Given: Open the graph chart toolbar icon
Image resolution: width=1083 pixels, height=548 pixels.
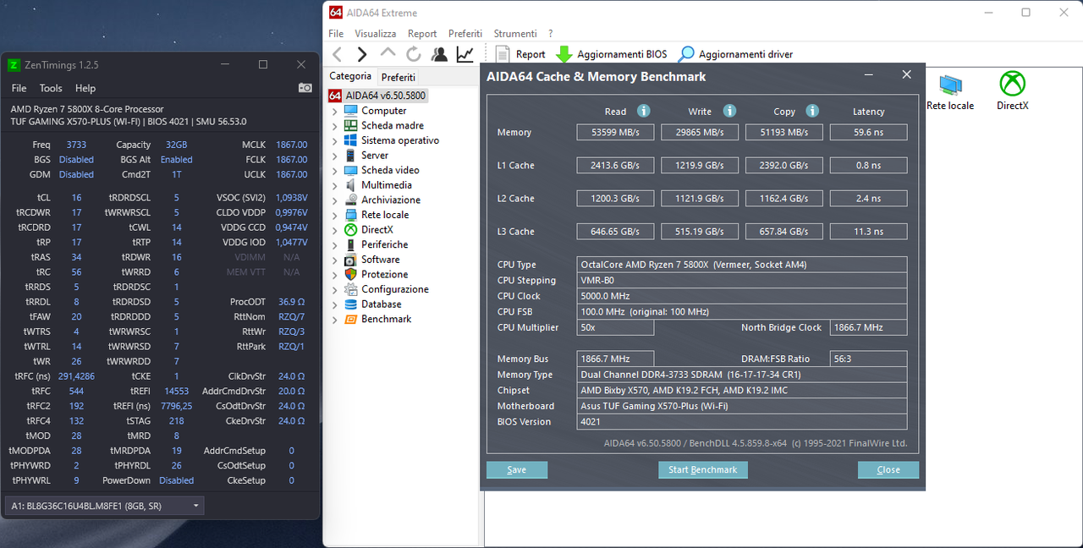Looking at the screenshot, I should [465, 54].
